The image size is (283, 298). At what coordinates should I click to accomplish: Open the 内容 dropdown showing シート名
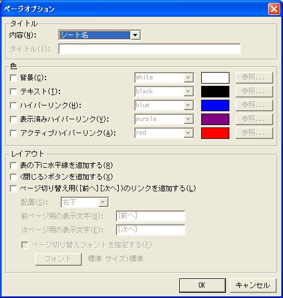pos(100,35)
